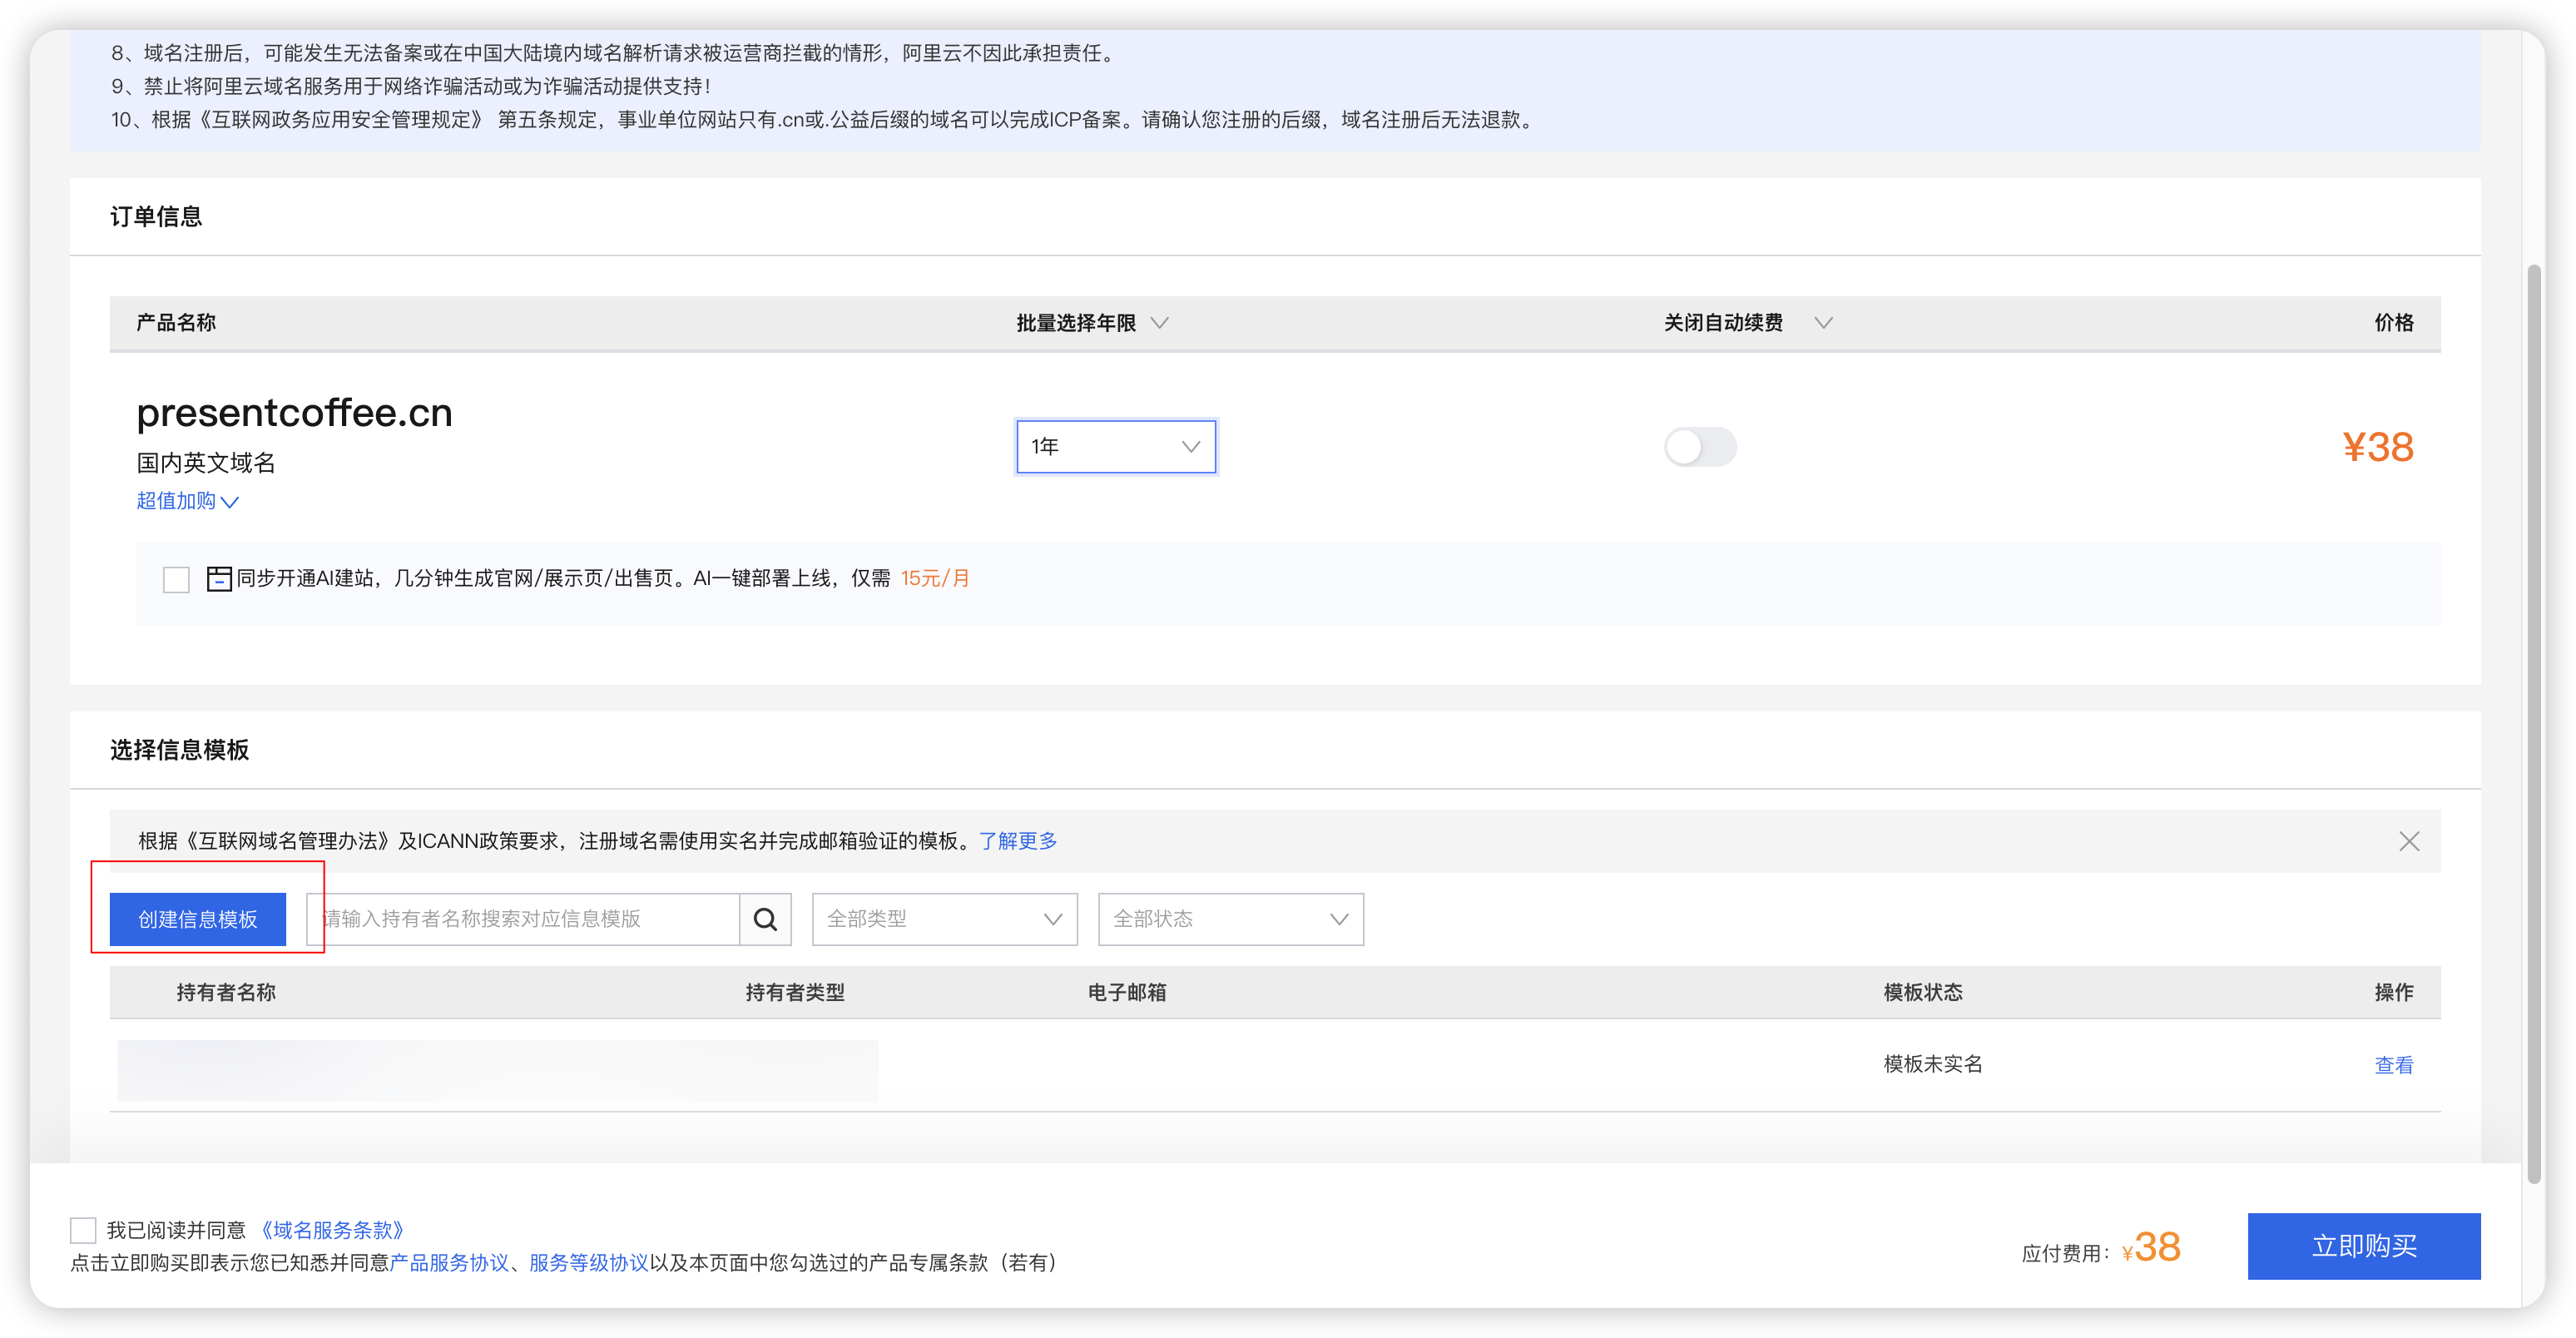Click the 产品名称 column header
The width and height of the screenshot is (2576, 1338).
click(x=176, y=323)
